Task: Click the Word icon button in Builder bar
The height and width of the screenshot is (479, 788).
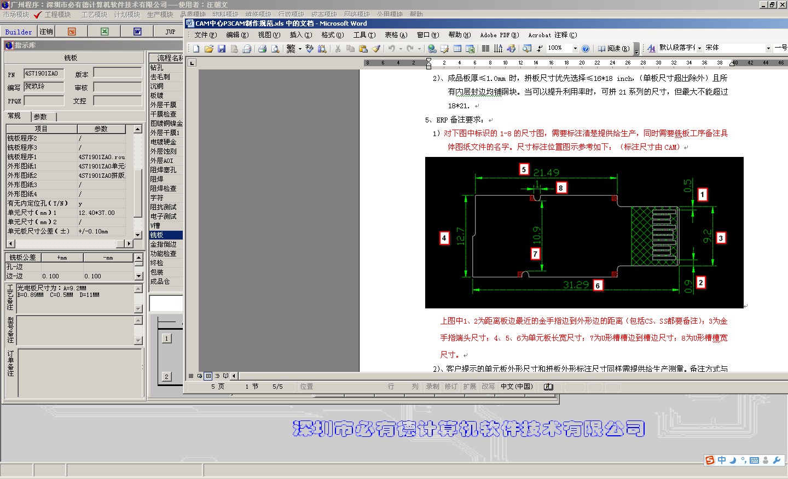Action: (x=137, y=32)
